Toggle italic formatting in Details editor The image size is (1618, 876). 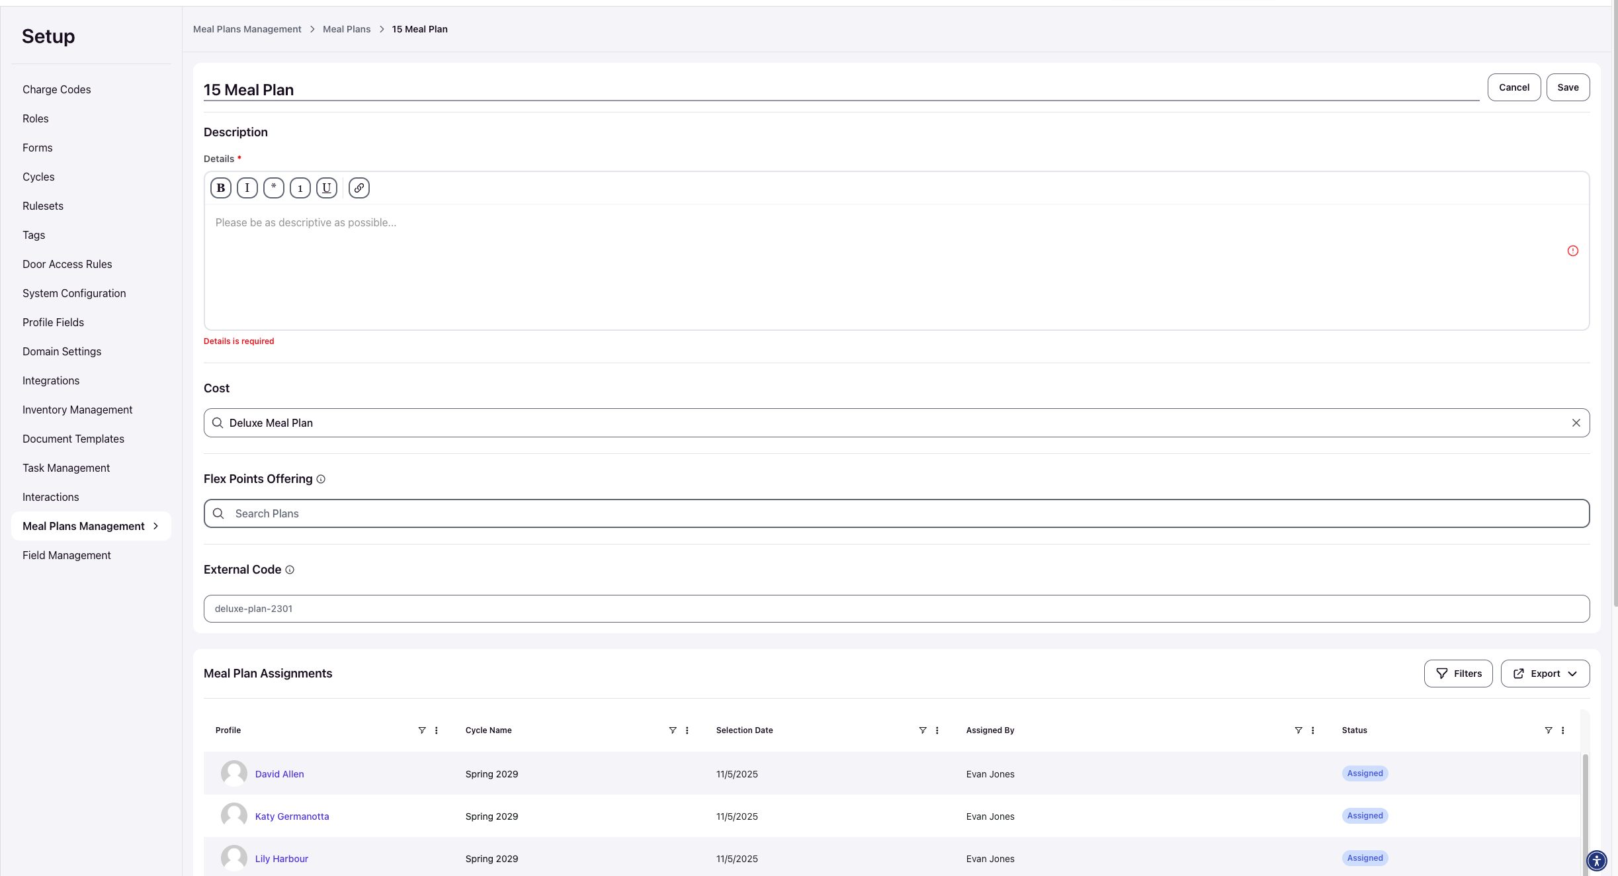(x=247, y=188)
